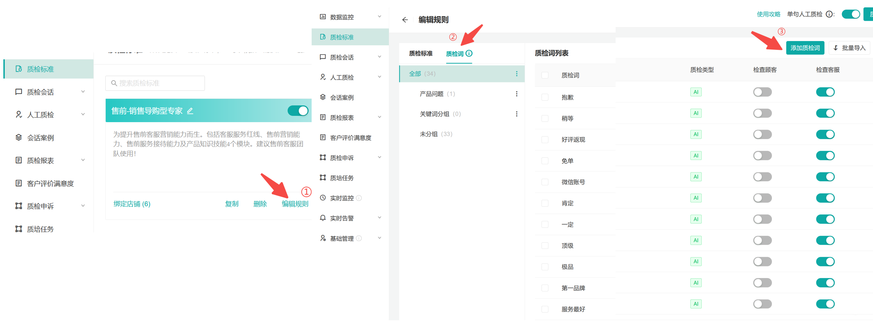873x327 pixels.
Task: Open the three-dot menu for 产品问题 group
Action: pos(517,94)
